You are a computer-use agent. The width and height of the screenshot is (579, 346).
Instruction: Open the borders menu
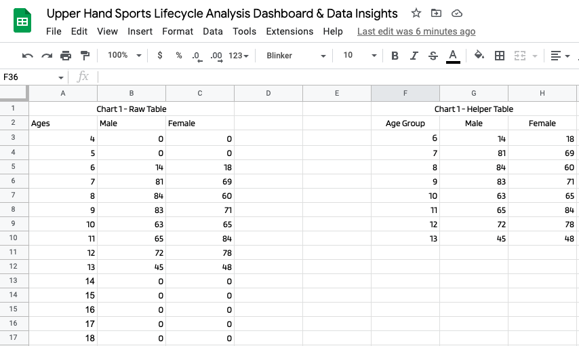(500, 56)
